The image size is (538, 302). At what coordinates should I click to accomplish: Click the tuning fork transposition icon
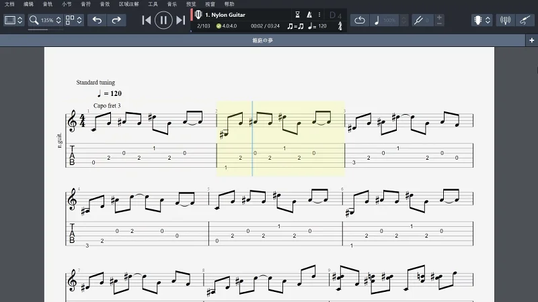tap(418, 20)
